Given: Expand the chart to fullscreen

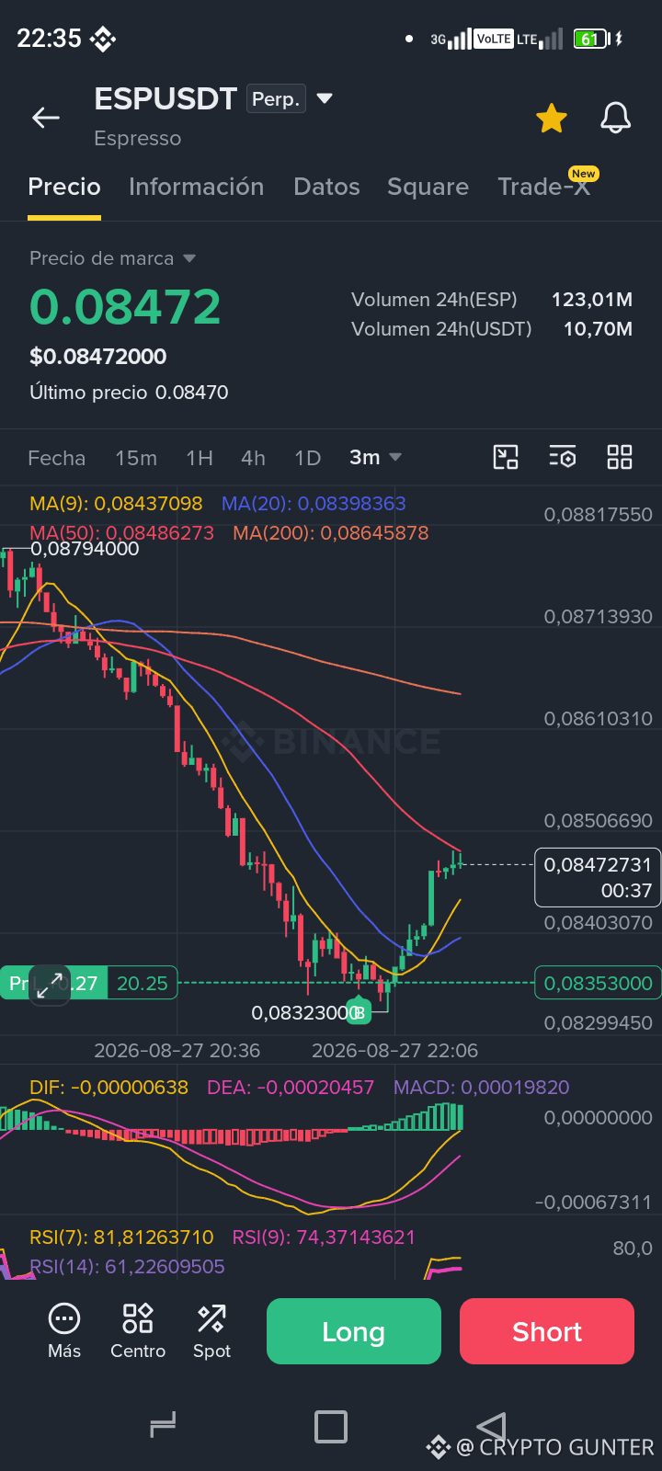Looking at the screenshot, I should point(50,986).
